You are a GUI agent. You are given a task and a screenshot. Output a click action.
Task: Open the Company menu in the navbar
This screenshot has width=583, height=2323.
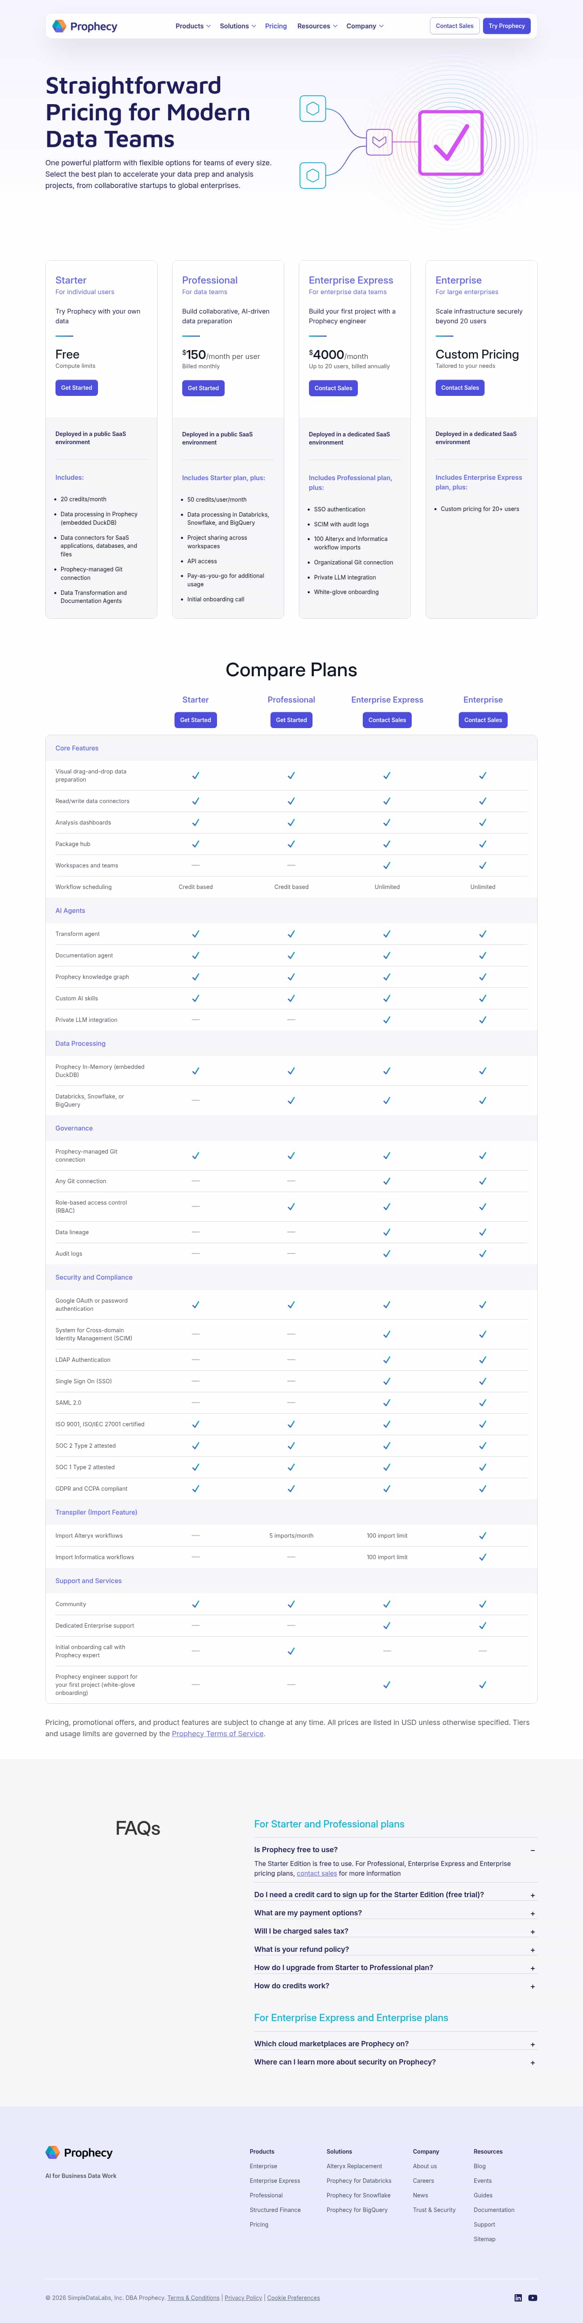365,26
